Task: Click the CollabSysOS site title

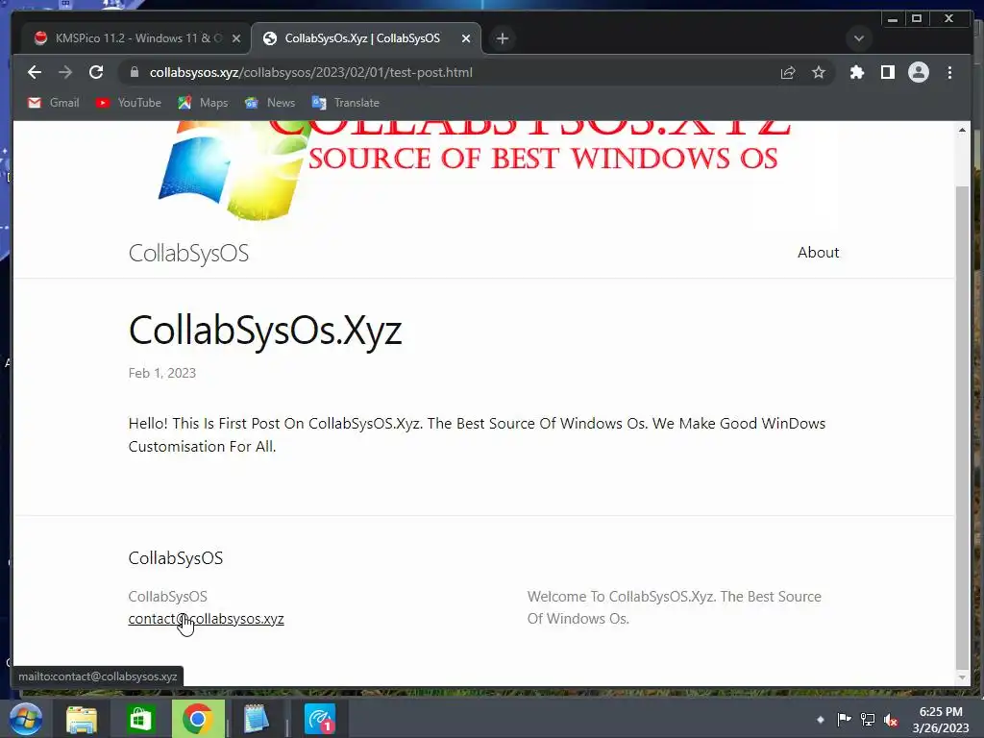Action: [x=188, y=254]
